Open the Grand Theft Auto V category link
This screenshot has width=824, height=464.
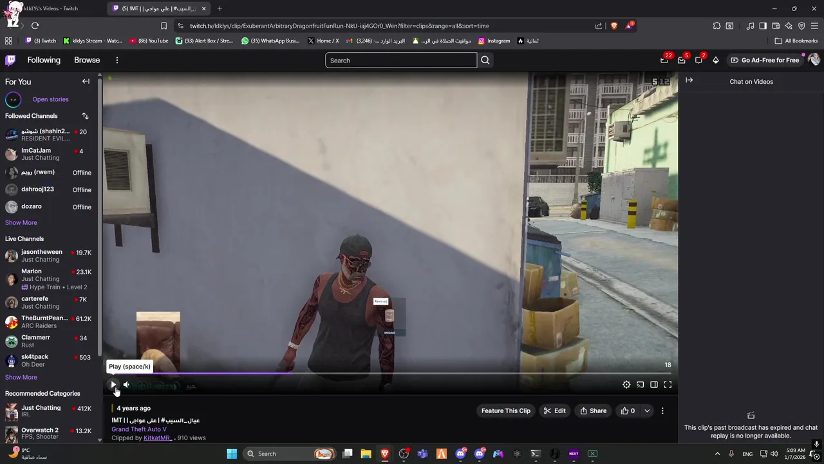pos(139,429)
